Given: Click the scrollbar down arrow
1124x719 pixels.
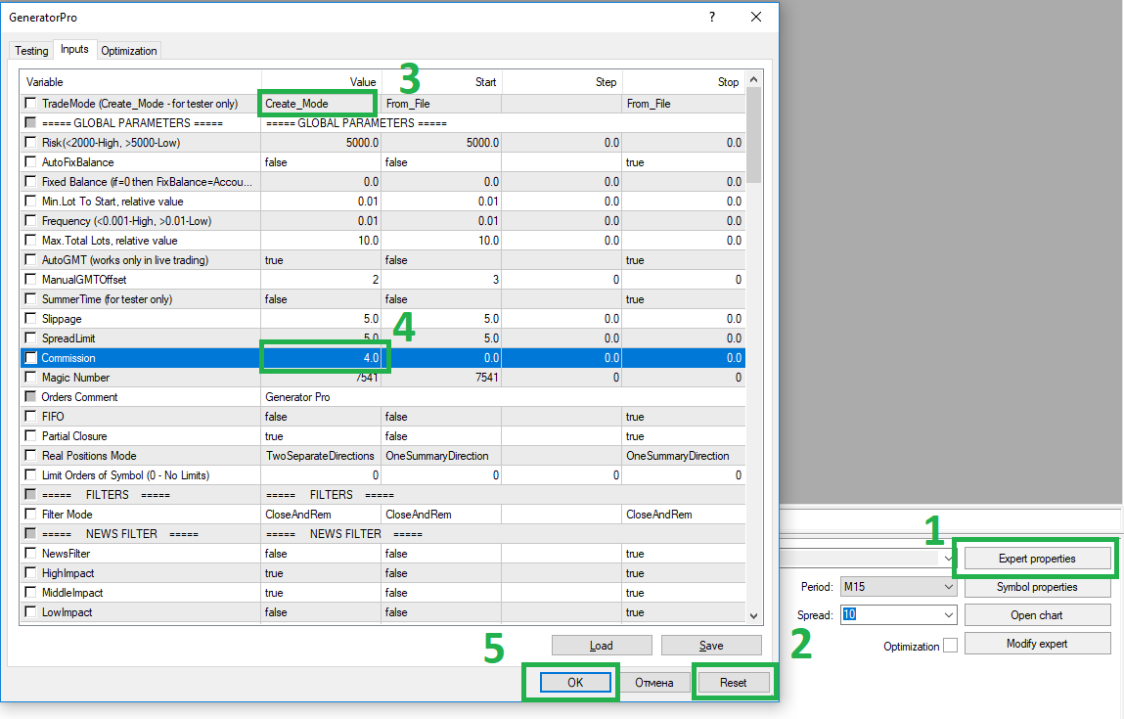Looking at the screenshot, I should [x=753, y=615].
